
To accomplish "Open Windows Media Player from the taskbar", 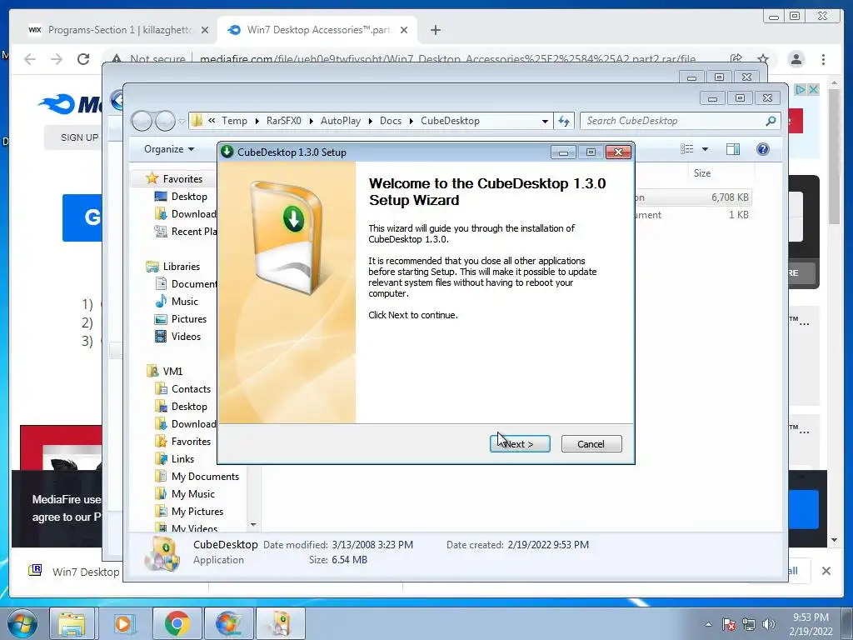I will pyautogui.click(x=123, y=623).
